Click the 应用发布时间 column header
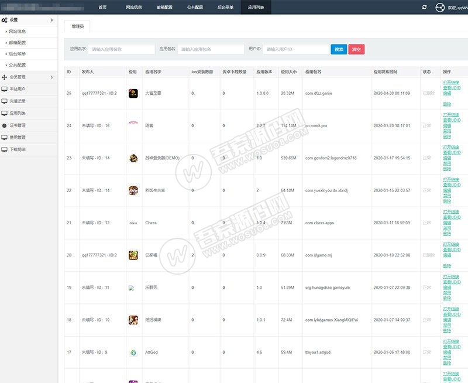 (x=386, y=72)
